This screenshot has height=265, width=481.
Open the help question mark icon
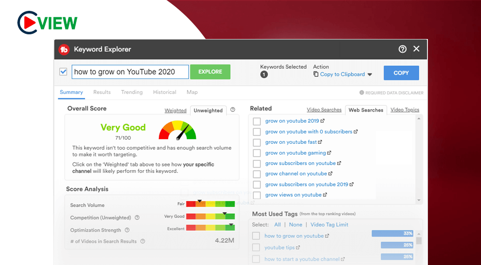[x=403, y=49]
